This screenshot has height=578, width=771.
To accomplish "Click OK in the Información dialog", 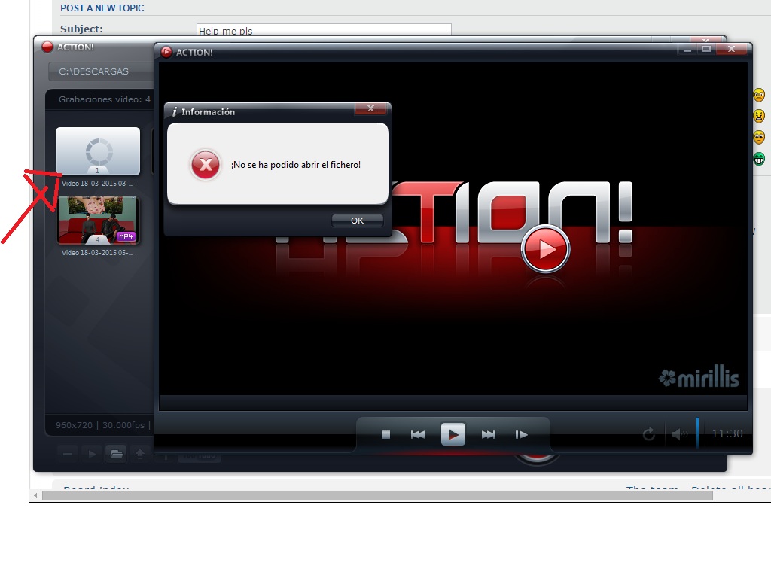I will click(358, 221).
